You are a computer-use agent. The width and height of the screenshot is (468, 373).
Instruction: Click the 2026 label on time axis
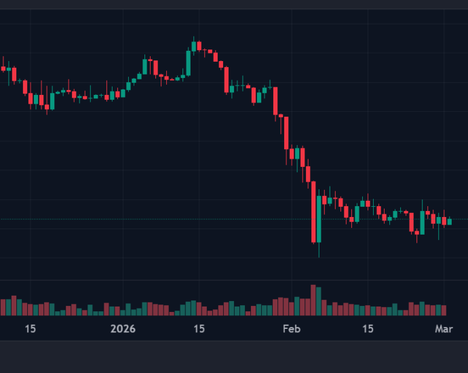(x=124, y=329)
